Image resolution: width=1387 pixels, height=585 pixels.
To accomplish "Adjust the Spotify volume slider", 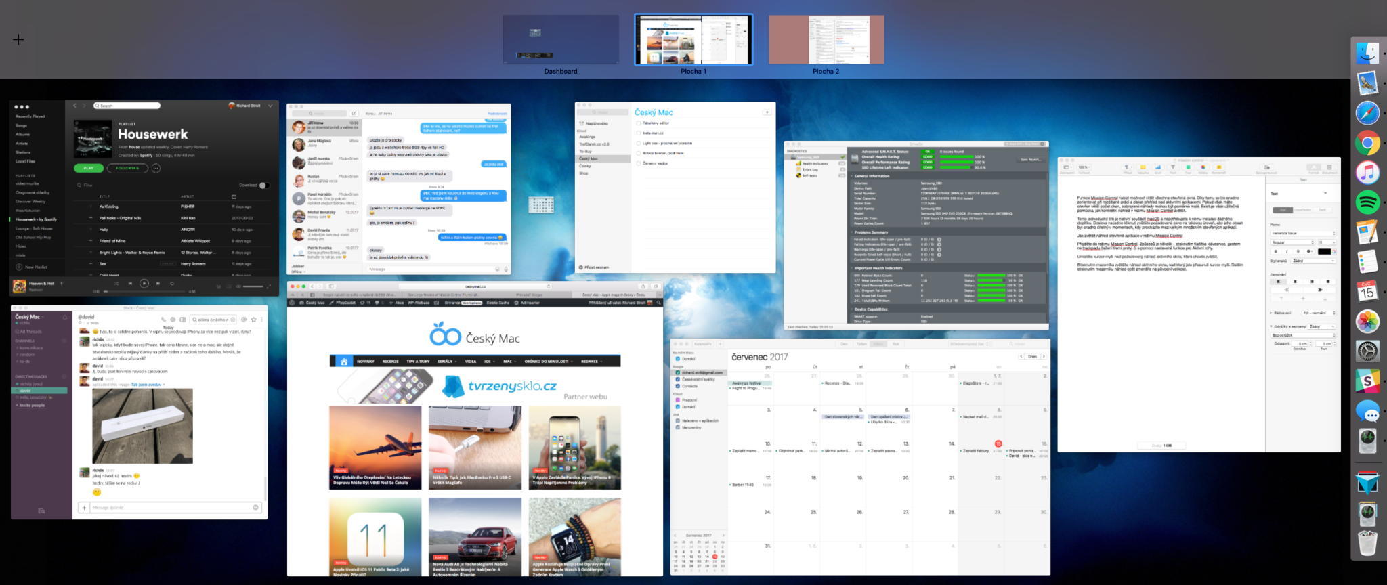I will click(253, 286).
